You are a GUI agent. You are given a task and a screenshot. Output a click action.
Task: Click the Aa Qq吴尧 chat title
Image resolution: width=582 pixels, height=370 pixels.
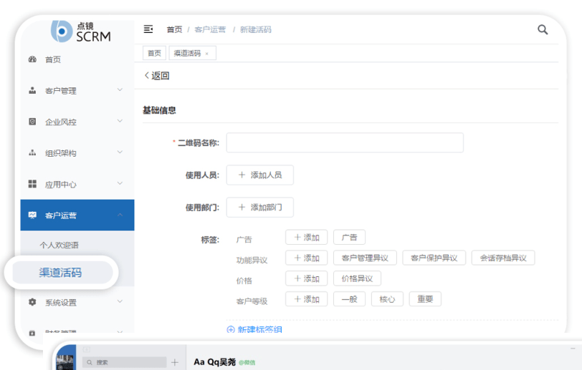pyautogui.click(x=214, y=362)
